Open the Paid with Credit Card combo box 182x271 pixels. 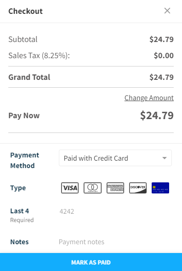115,158
